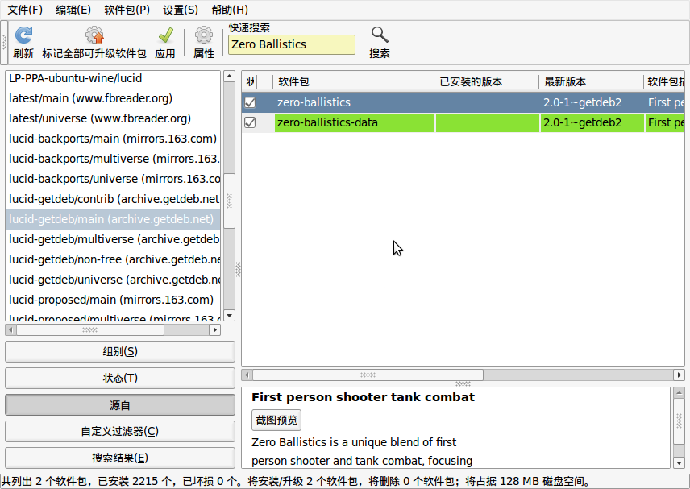Click the 自定义过滤器(C) button
The height and width of the screenshot is (489, 690).
pyautogui.click(x=120, y=431)
